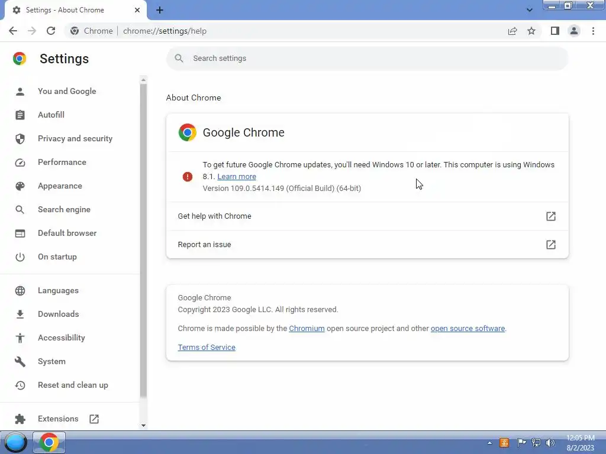The height and width of the screenshot is (454, 606).
Task: Open Terms of Service link
Action: point(207,348)
